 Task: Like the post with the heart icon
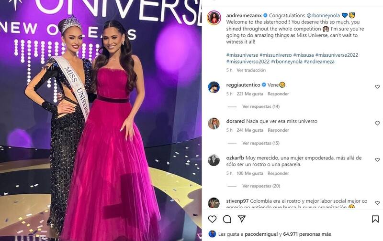click(x=212, y=219)
